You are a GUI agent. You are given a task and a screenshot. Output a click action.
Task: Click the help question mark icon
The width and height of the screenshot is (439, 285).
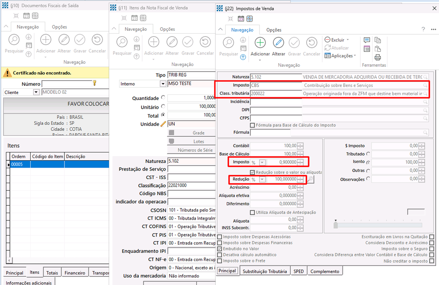pos(423,30)
